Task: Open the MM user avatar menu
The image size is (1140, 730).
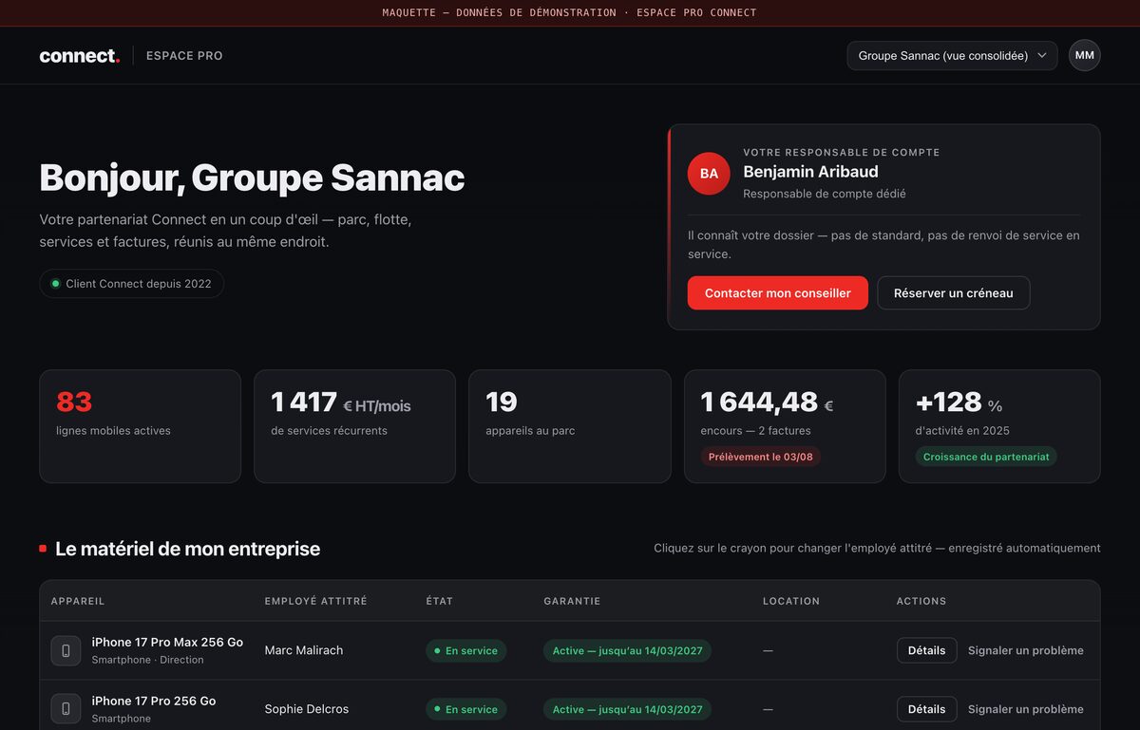Action: click(x=1084, y=55)
